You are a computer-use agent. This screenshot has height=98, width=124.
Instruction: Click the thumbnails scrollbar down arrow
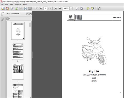pos(30,97)
